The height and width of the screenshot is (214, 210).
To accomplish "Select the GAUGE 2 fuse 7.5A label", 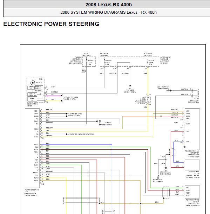I will pos(109,62).
